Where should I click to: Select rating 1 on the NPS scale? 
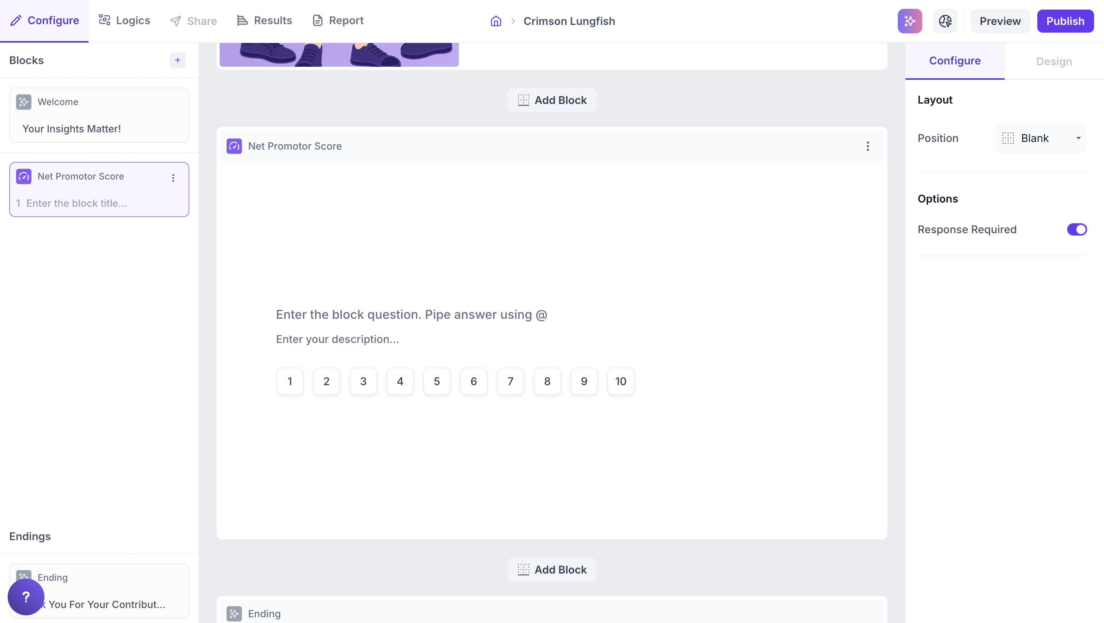coord(290,381)
